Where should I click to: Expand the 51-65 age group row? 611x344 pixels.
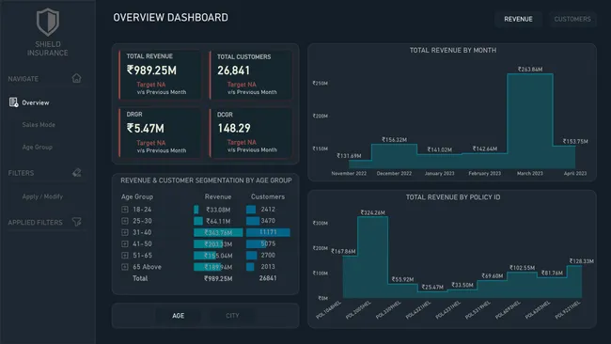[x=125, y=256]
